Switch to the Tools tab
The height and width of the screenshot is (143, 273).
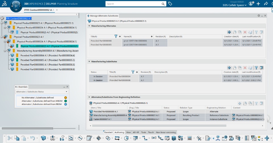(x=144, y=132)
